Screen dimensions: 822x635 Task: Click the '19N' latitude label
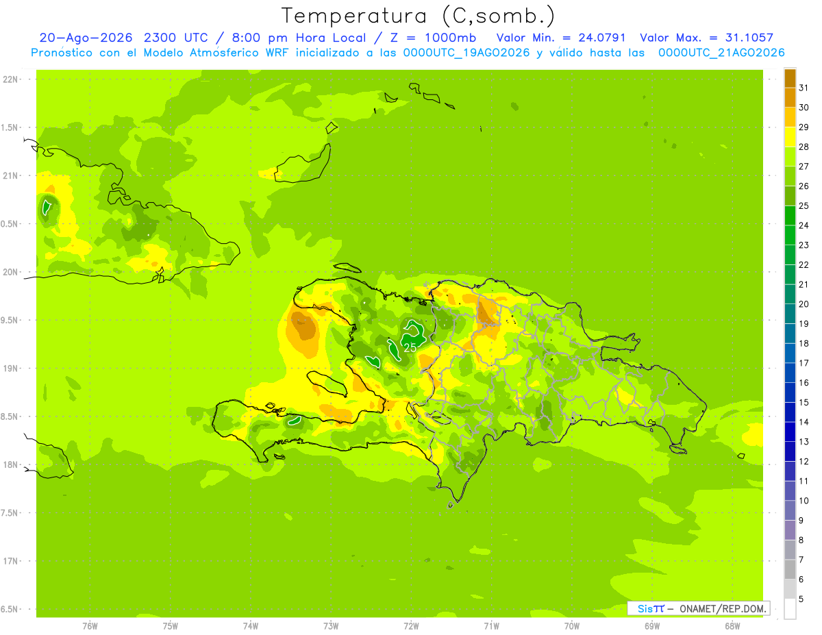pos(10,368)
